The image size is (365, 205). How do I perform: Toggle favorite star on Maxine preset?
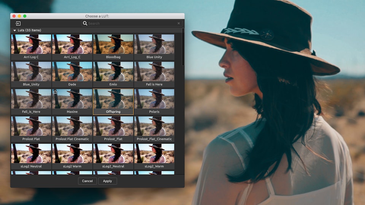coord(55,92)
